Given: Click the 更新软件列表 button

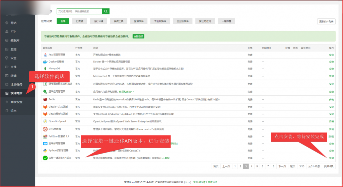Looking at the screenshot, I should (326, 21).
